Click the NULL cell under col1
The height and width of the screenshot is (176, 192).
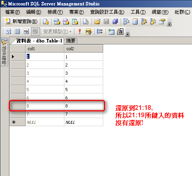click(x=45, y=122)
